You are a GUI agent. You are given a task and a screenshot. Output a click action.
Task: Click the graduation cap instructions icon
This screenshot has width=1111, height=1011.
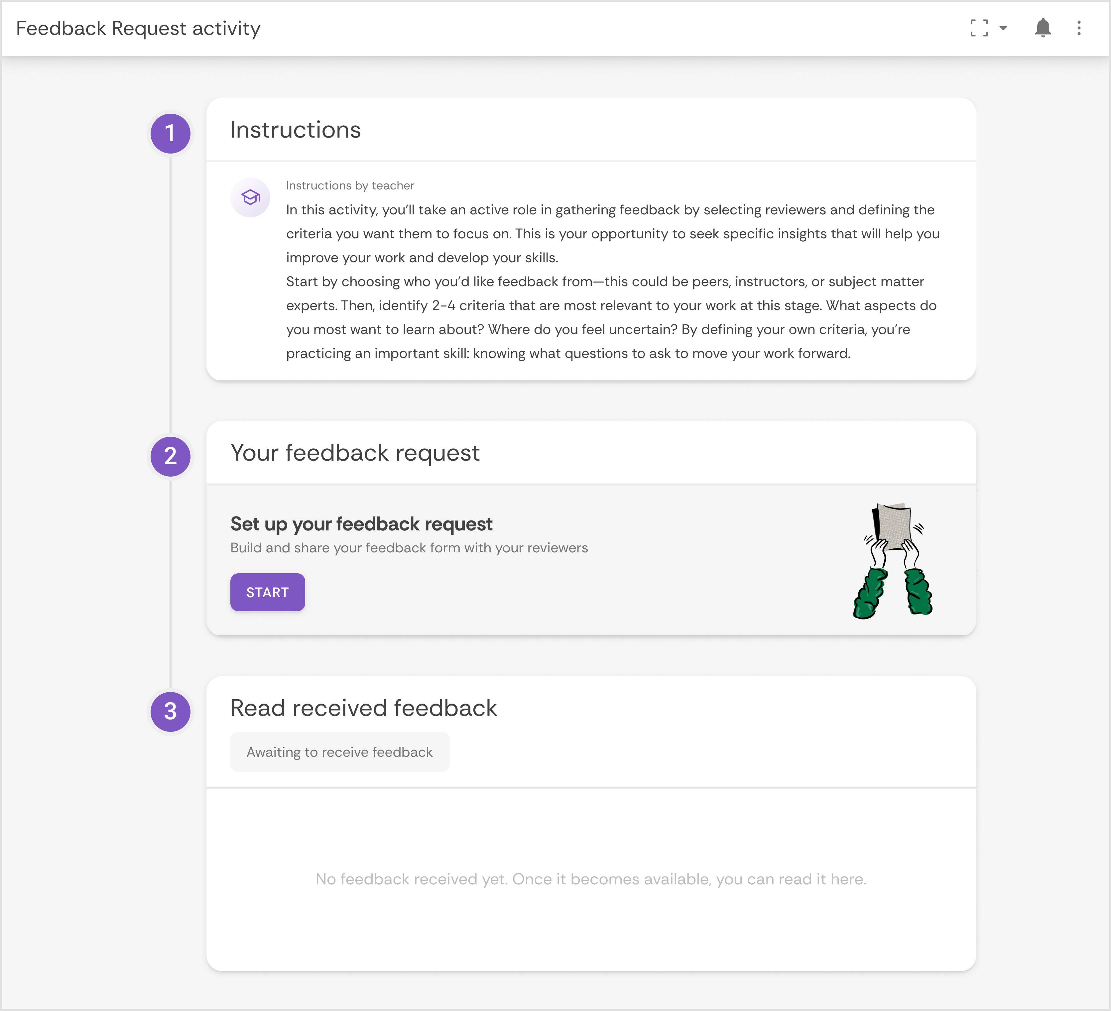click(x=250, y=197)
